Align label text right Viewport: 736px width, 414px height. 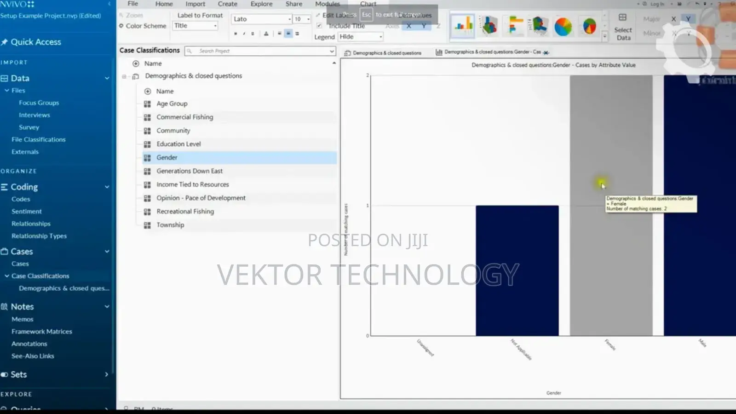297,34
